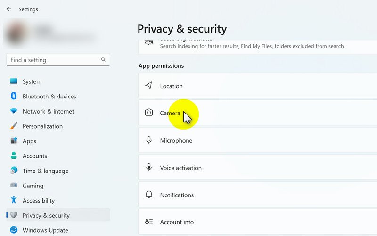The image size is (377, 236).
Task: Click the back arrow in Settings
Action: (9, 9)
